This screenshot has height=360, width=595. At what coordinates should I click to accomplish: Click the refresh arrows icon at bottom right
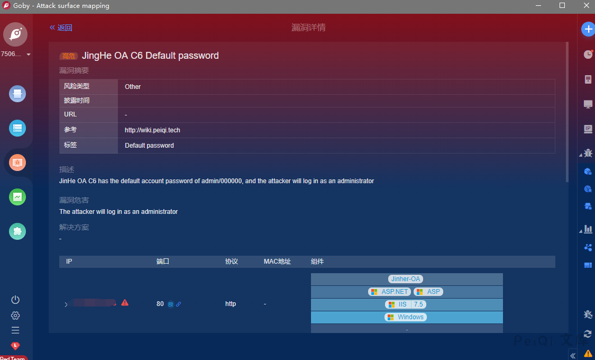click(588, 334)
